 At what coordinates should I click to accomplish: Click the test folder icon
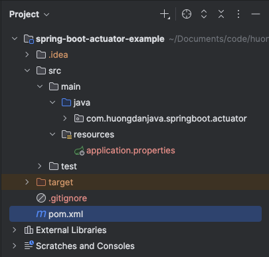tap(54, 166)
